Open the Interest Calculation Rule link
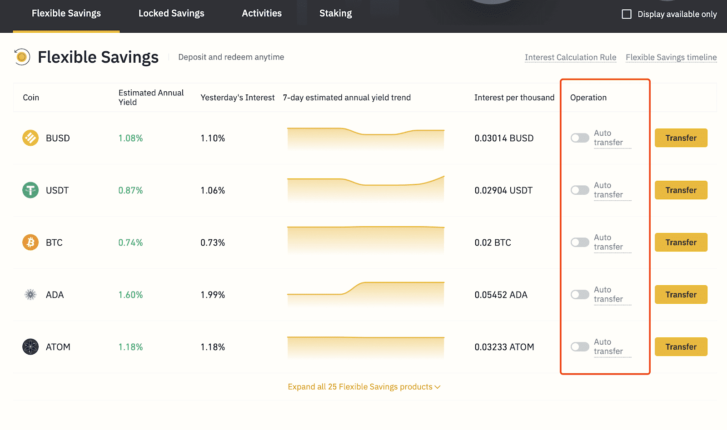Image resolution: width=727 pixels, height=430 pixels. pos(570,57)
